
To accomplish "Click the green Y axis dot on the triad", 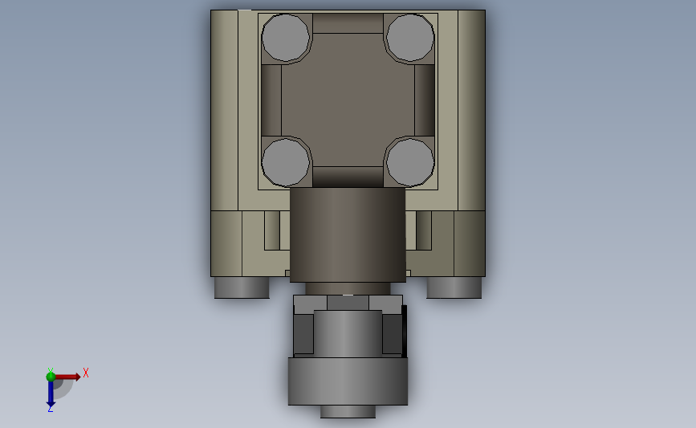I will (x=51, y=377).
